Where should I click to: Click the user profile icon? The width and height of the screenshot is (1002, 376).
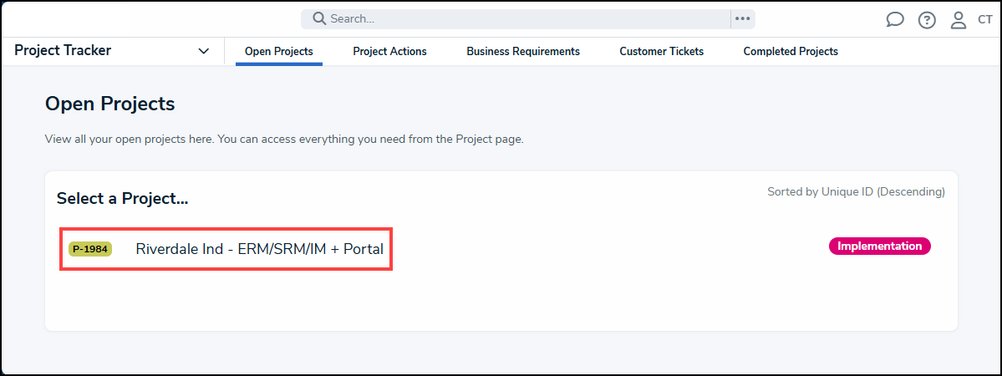click(x=959, y=20)
